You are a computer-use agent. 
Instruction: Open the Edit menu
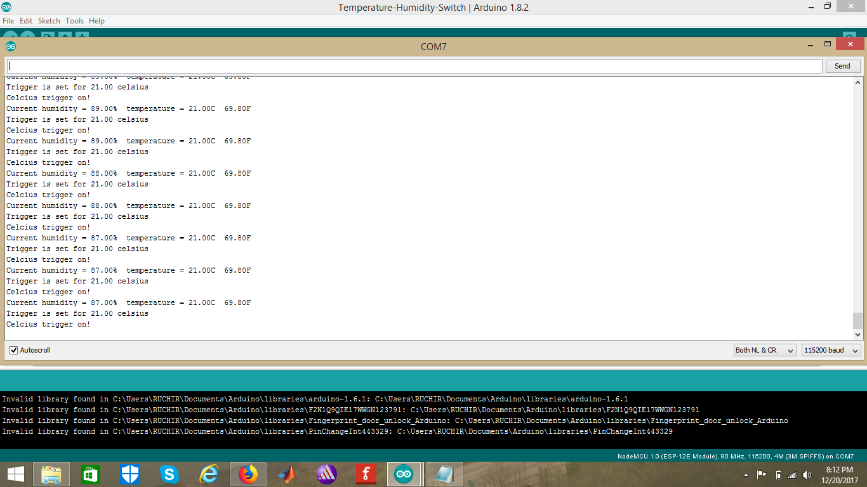click(x=26, y=21)
